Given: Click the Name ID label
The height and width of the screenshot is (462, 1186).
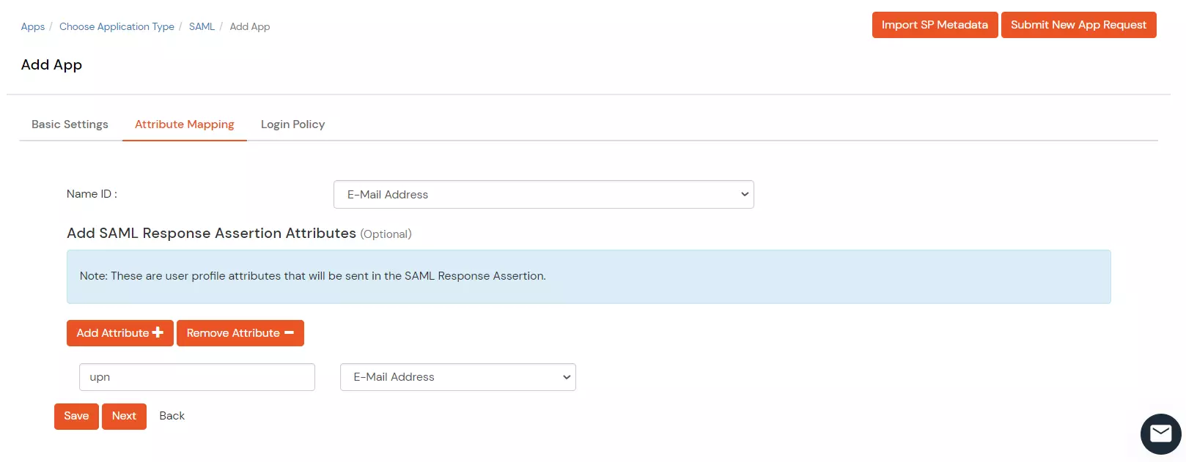Looking at the screenshot, I should (92, 194).
